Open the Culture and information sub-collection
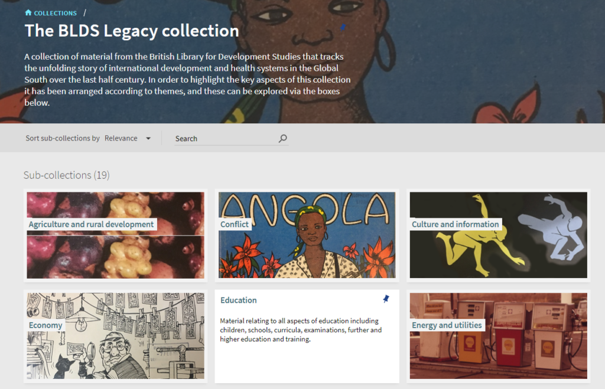Screen dimensions: 605x389 [456, 224]
